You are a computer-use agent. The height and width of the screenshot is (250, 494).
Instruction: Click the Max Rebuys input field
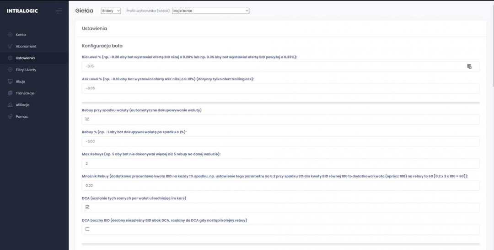(x=280, y=163)
